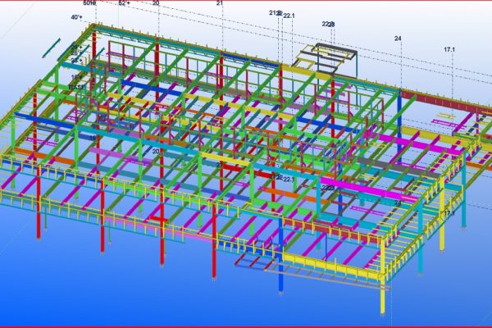492x328 pixels.
Task: Click grid label 20 at top edge
Action: coord(156,4)
